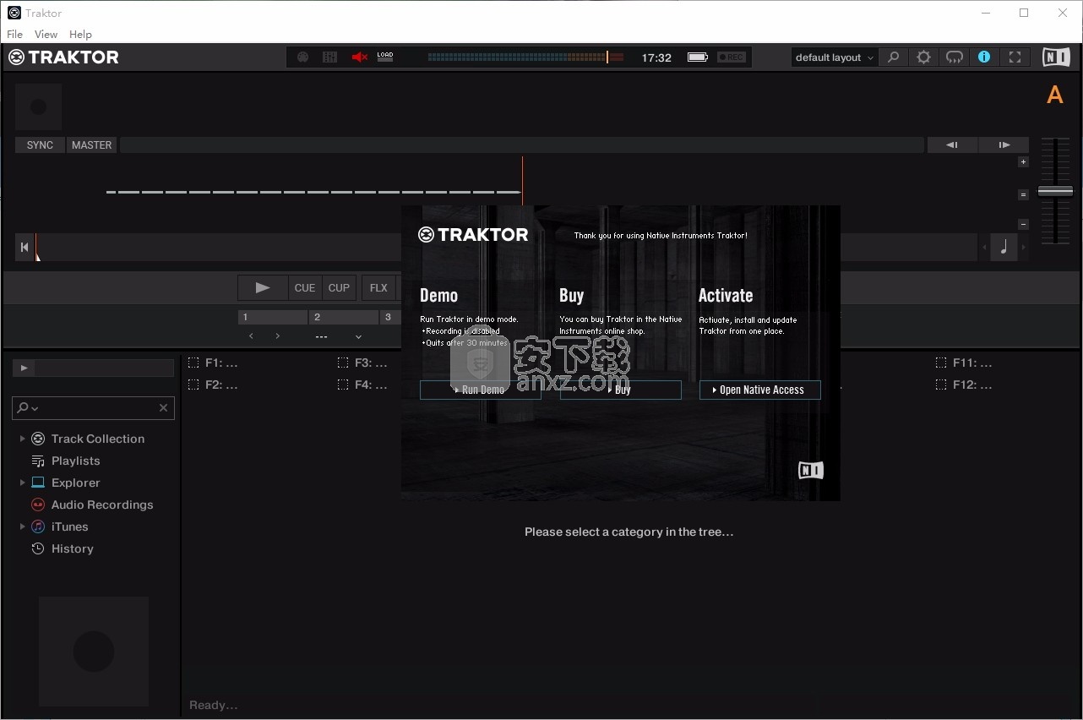Zoom out waveform with minus button
The image size is (1083, 720).
coord(1023,225)
